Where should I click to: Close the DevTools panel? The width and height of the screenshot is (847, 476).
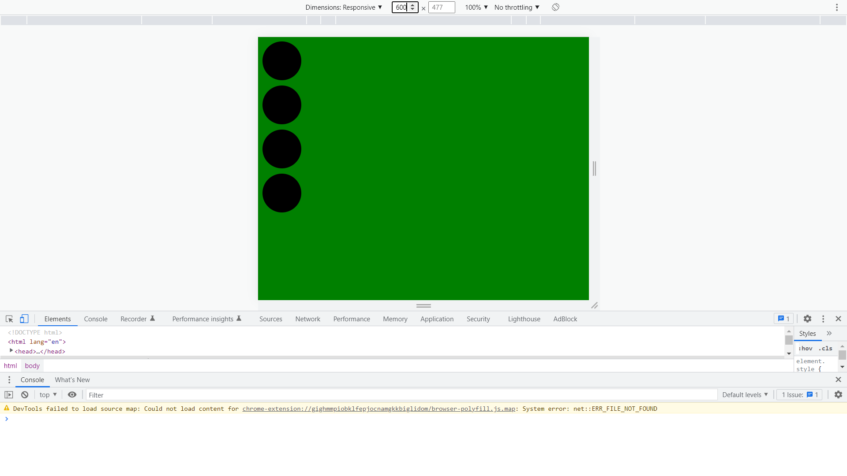pyautogui.click(x=838, y=319)
